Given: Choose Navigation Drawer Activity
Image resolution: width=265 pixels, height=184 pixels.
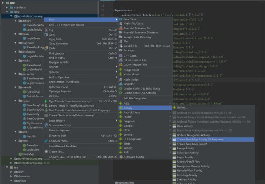Looking at the screenshot, I should [213, 166].
